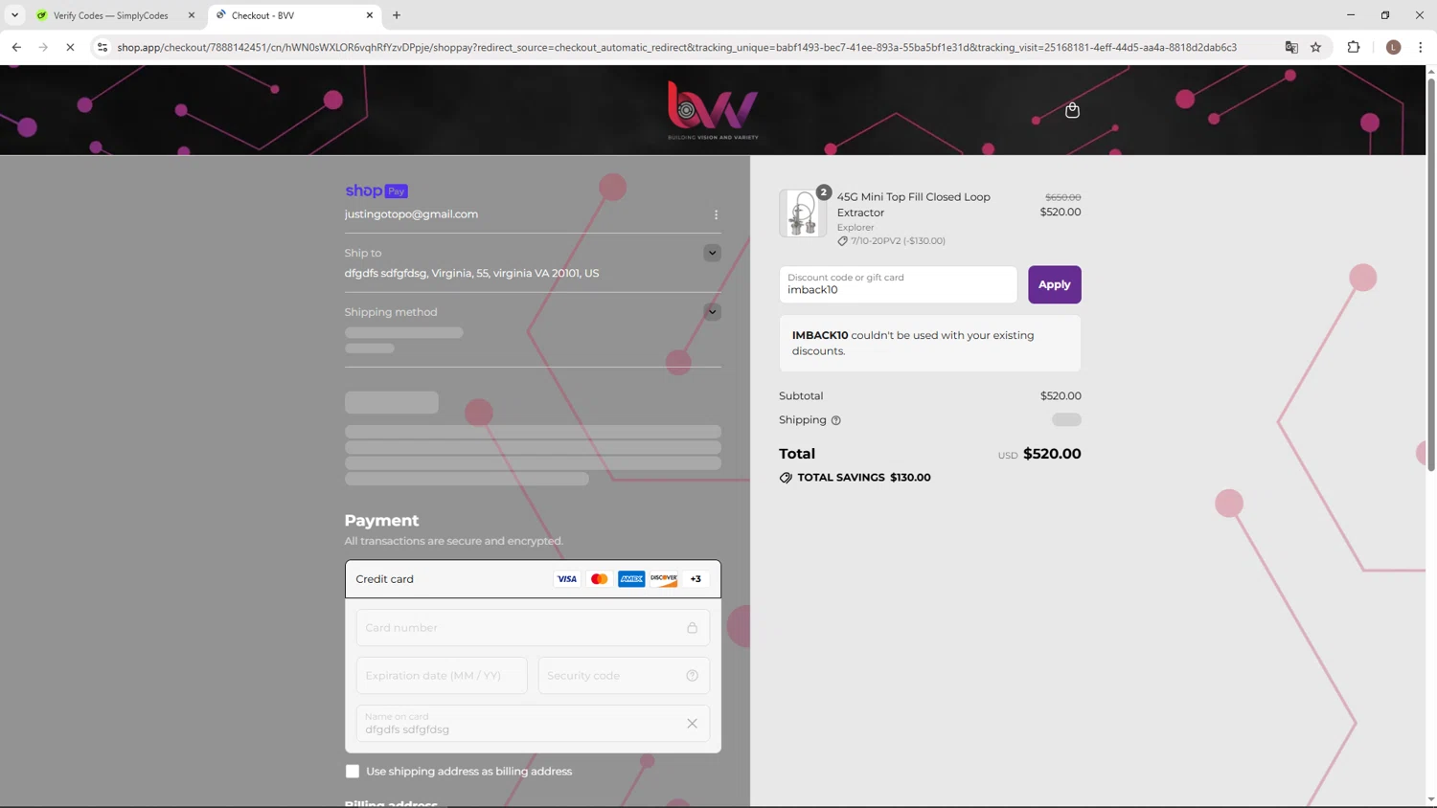
Task: Open the Chrome profile avatar
Action: (1394, 47)
